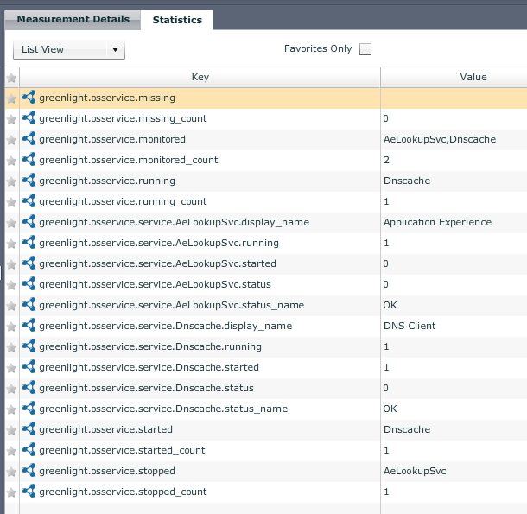Enable the Favorites Only checkbox

tap(365, 49)
